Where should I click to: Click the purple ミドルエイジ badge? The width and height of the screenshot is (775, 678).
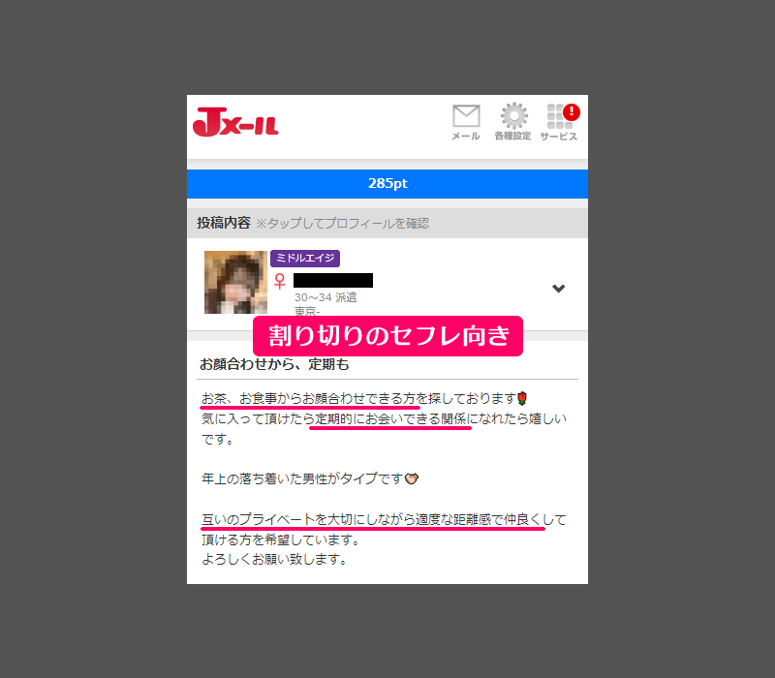tap(305, 258)
